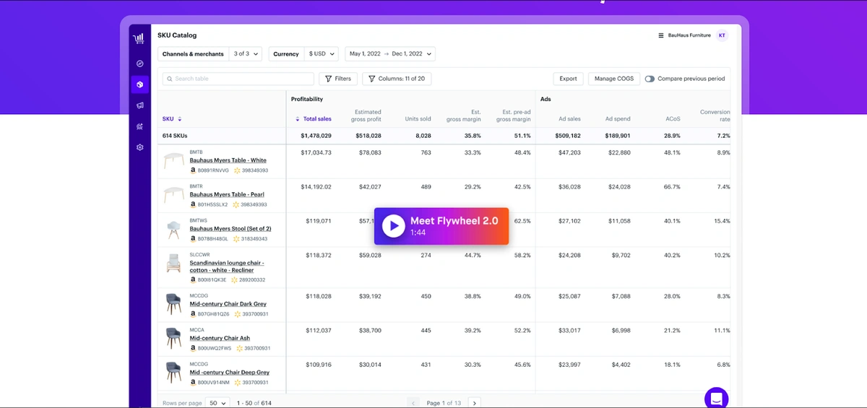Screen dimensions: 867x408
Task: Click the 66.7% ACoS value
Action: point(672,186)
